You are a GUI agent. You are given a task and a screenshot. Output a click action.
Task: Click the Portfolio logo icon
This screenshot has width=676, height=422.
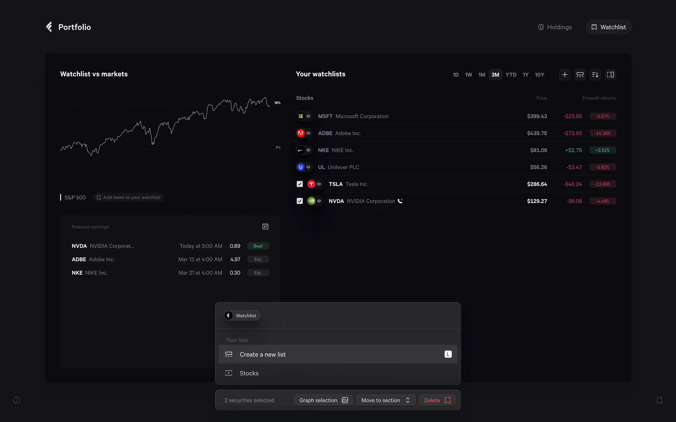(x=49, y=27)
